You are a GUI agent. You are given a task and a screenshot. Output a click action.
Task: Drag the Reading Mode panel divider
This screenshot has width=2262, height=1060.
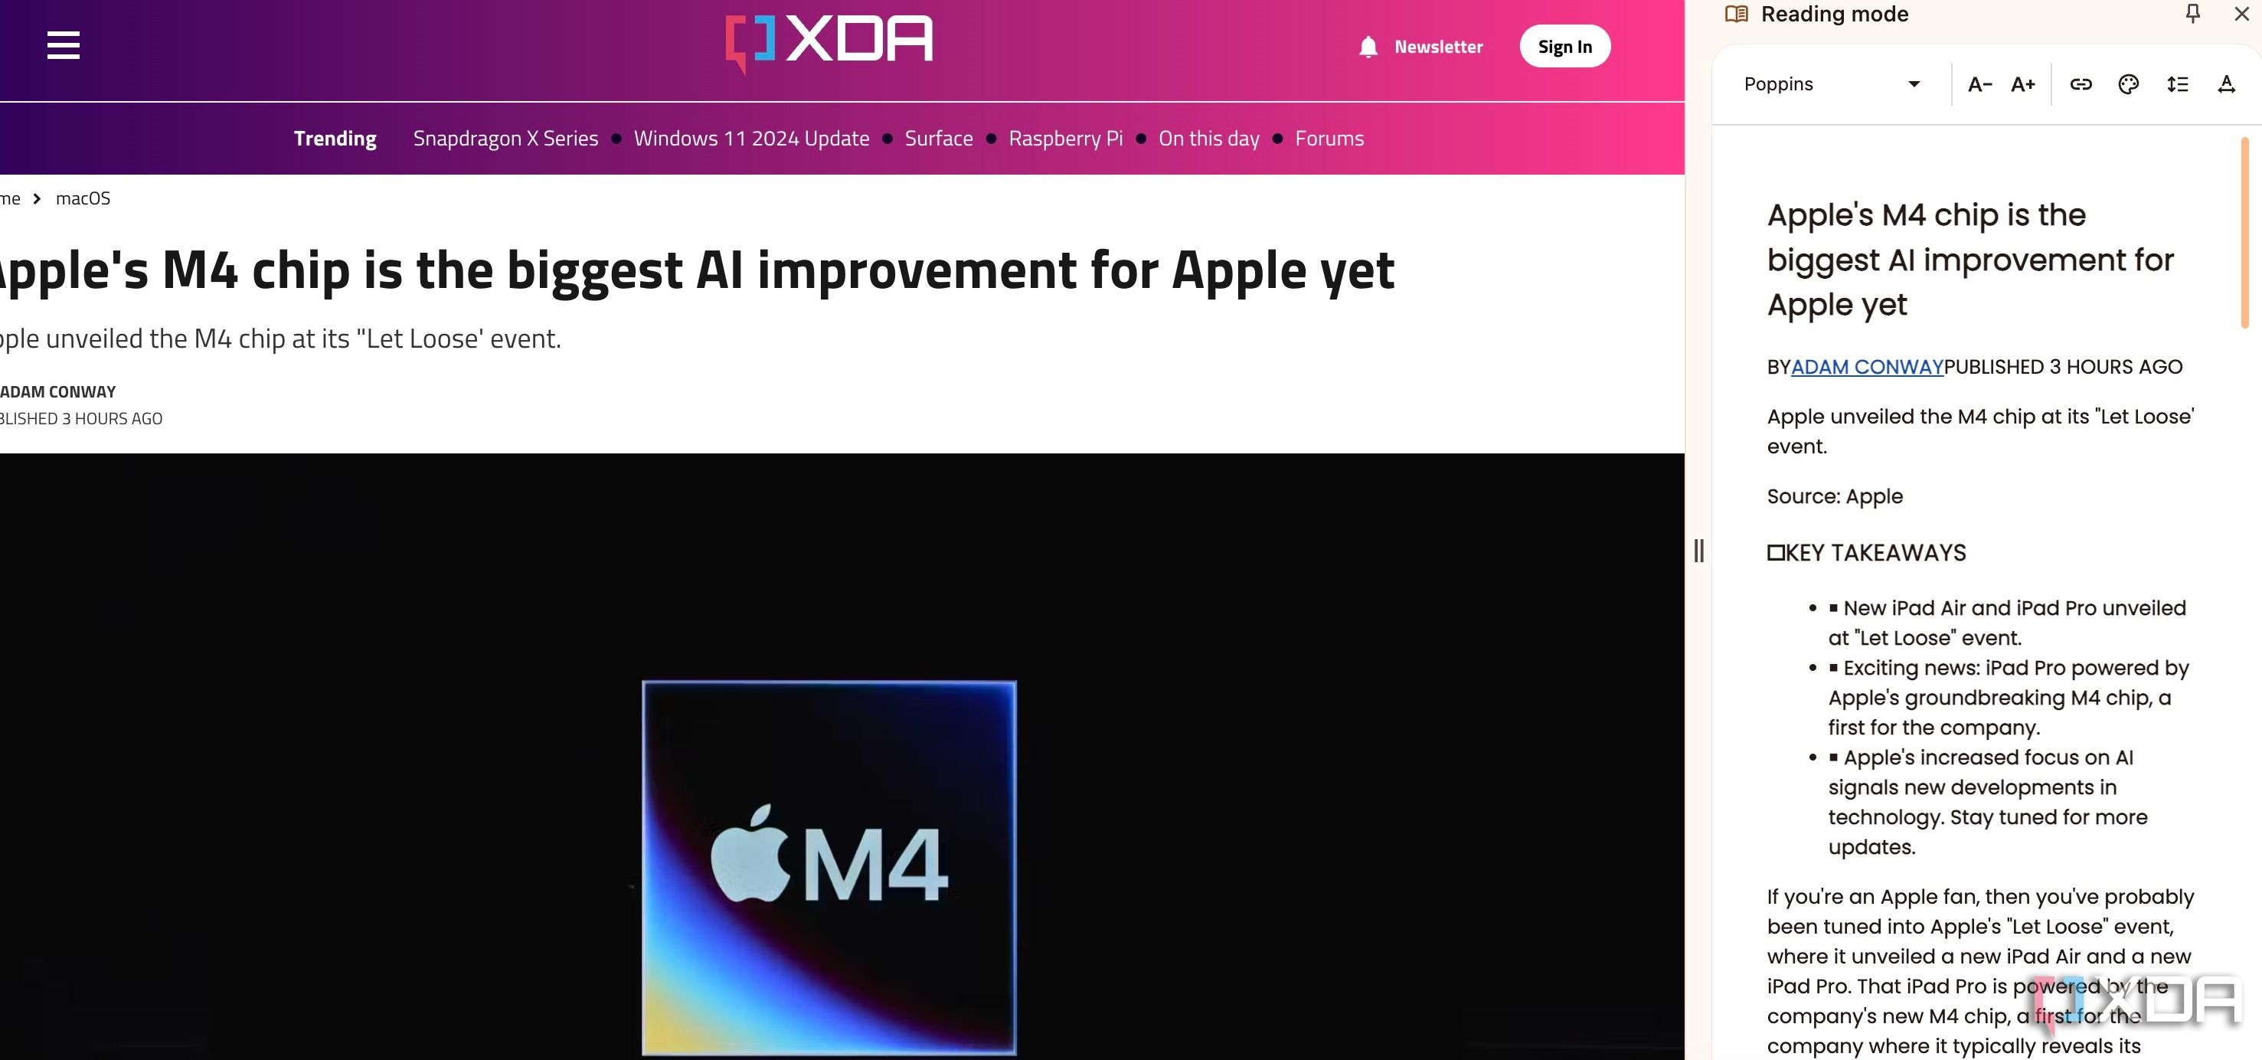pos(1698,551)
